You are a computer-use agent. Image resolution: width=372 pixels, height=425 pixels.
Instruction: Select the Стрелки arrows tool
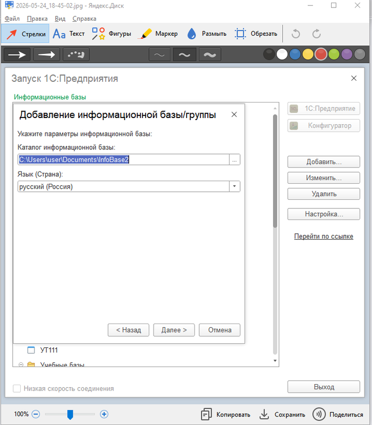pyautogui.click(x=25, y=33)
